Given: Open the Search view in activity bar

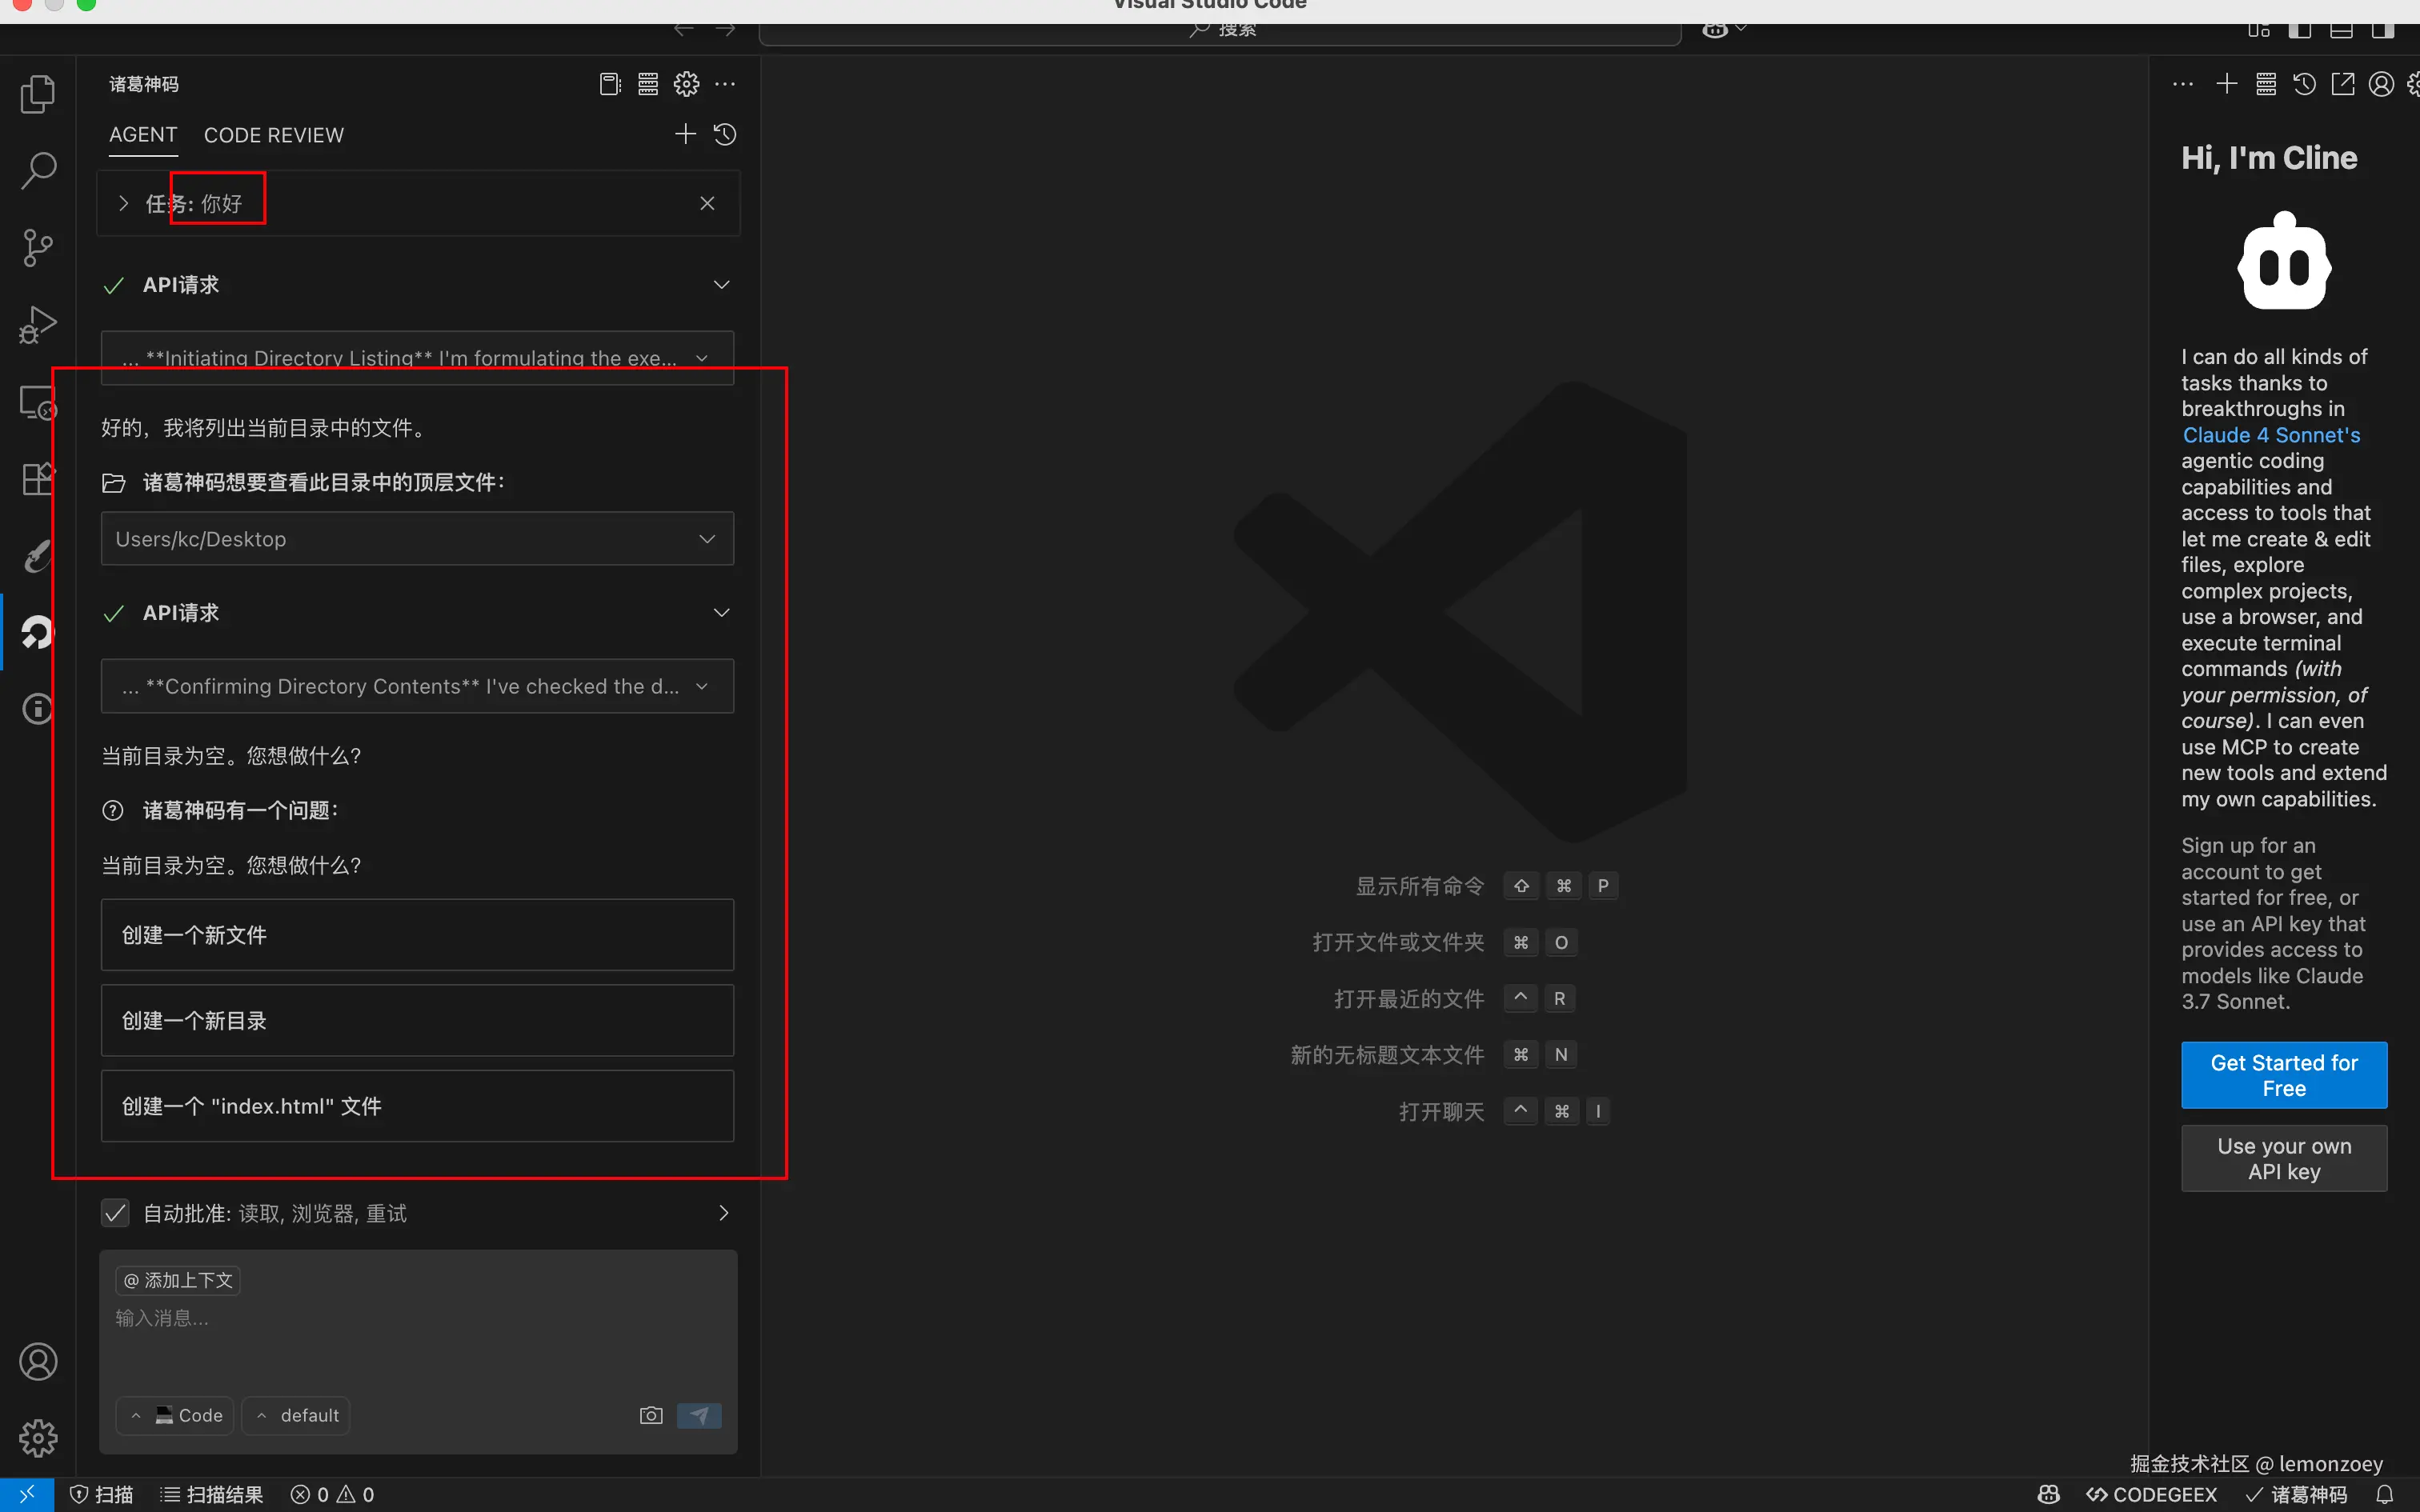Looking at the screenshot, I should (38, 171).
